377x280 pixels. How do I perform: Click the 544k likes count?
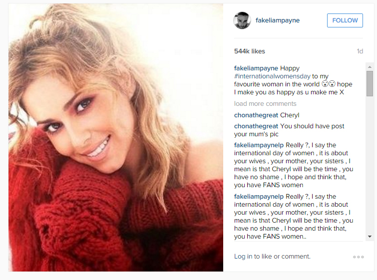tap(250, 51)
